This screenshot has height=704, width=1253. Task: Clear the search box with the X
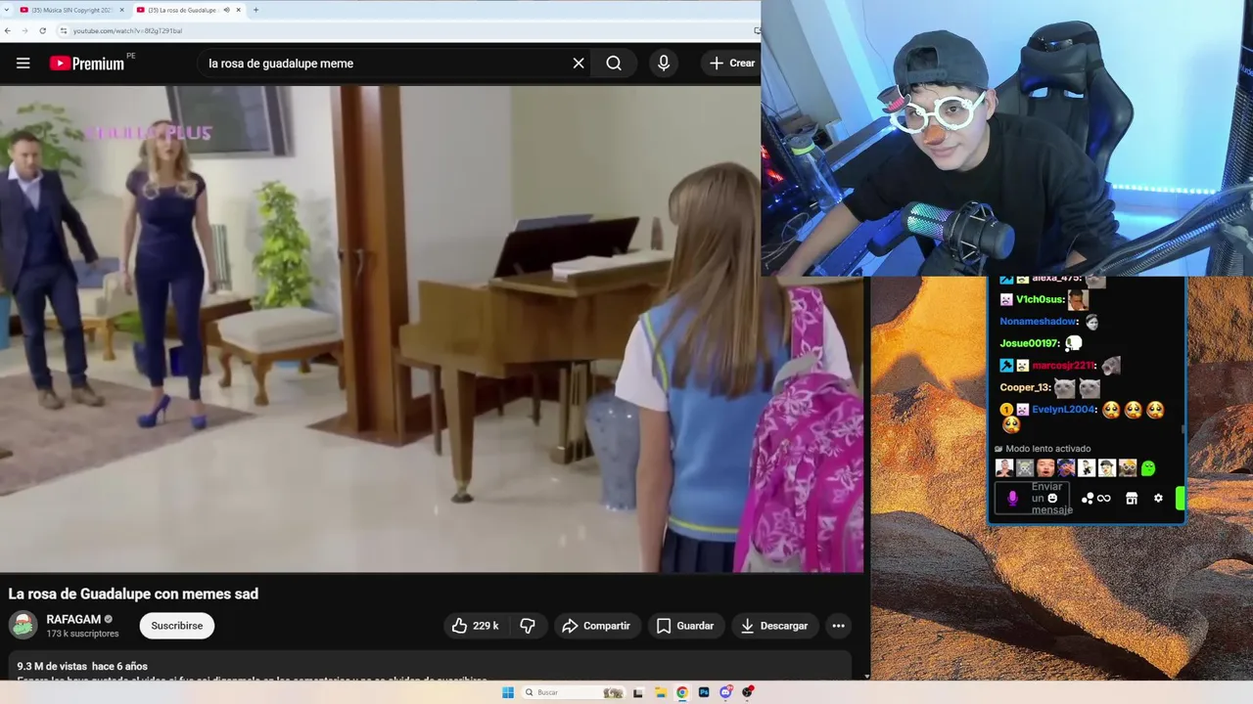579,64
